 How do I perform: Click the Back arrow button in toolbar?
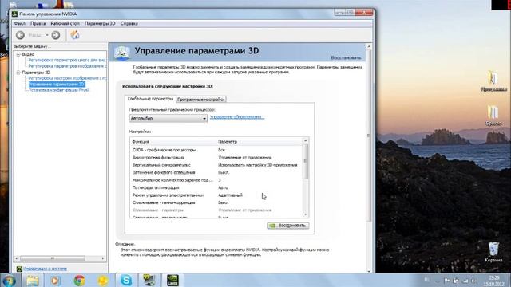pyautogui.click(x=20, y=35)
